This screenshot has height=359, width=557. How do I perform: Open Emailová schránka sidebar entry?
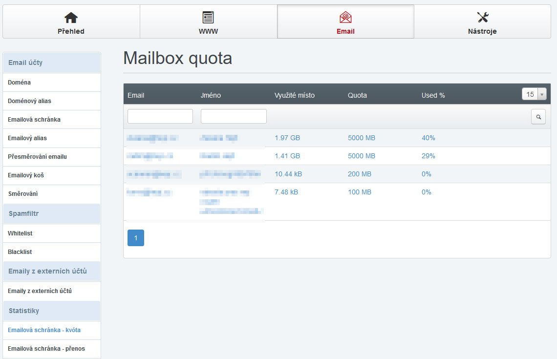pyautogui.click(x=34, y=120)
